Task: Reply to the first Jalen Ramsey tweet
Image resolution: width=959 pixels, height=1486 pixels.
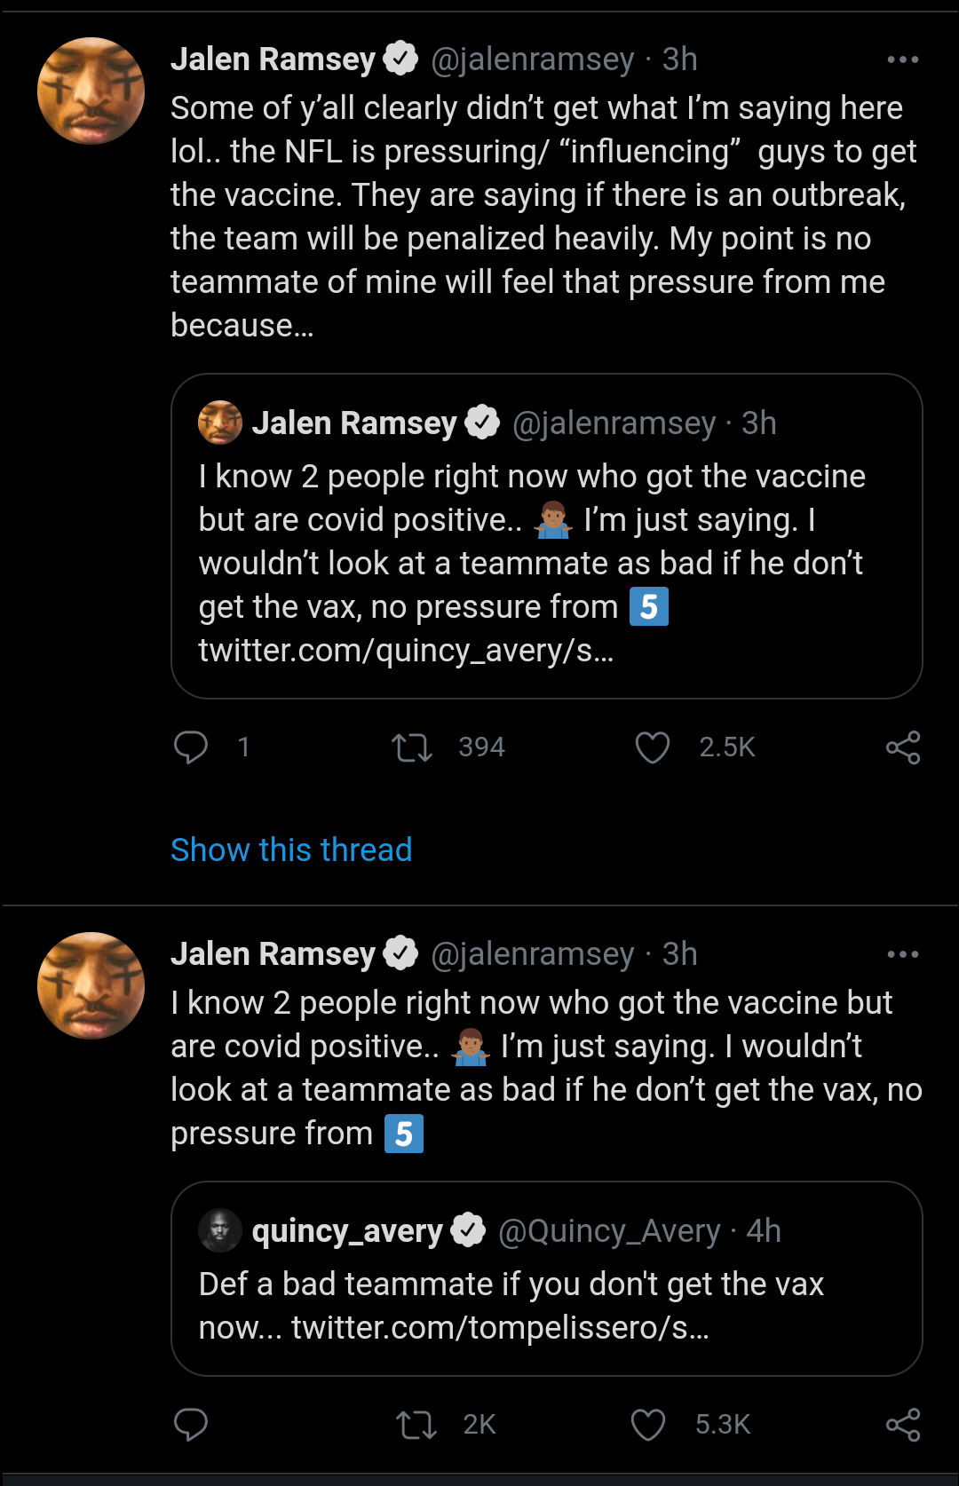Action: [191, 747]
